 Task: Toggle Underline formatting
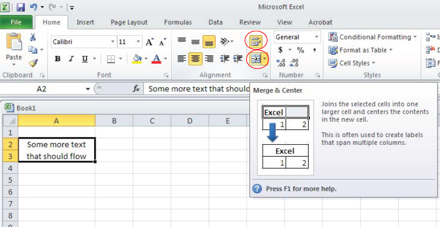point(85,59)
